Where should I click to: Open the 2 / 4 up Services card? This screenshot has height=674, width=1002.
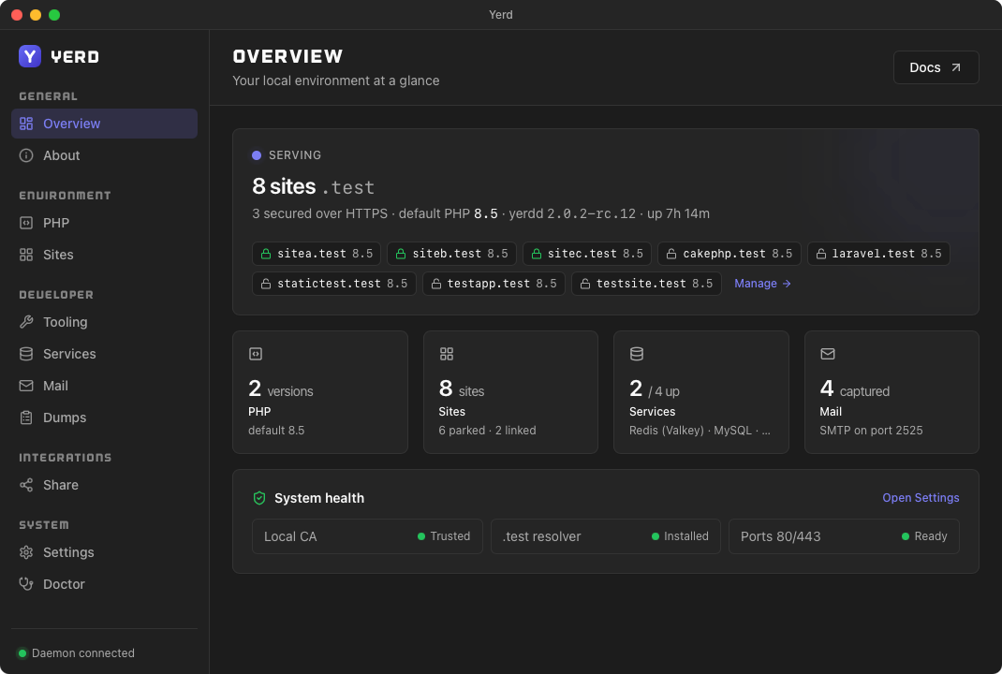pyautogui.click(x=701, y=392)
